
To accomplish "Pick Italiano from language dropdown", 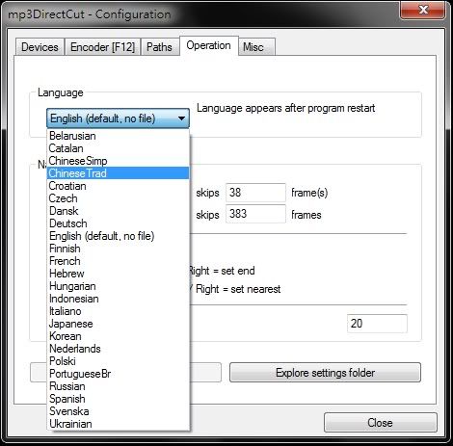I will 118,311.
